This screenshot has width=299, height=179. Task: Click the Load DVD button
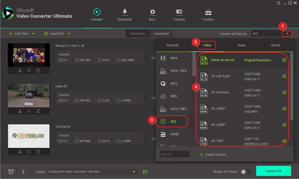[54, 33]
